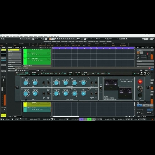Toggle global Solo S state button
This screenshot has width=155, height=155.
click(23, 39)
